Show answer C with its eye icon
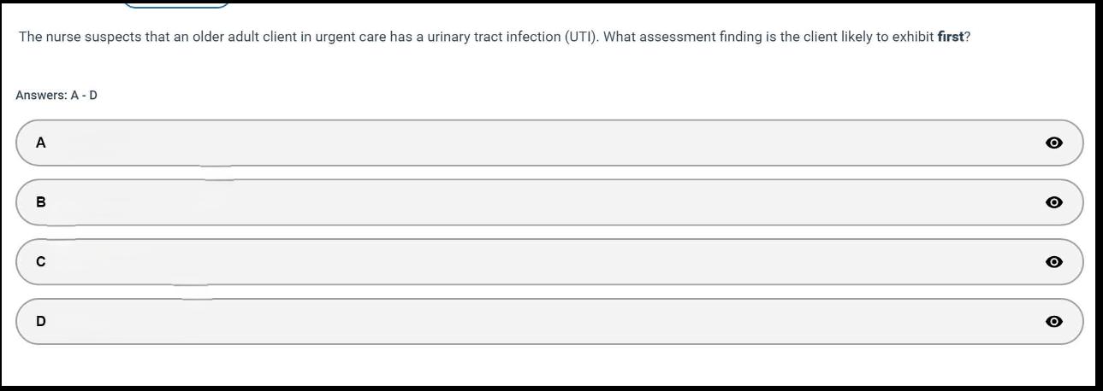1103x391 pixels. (1054, 262)
